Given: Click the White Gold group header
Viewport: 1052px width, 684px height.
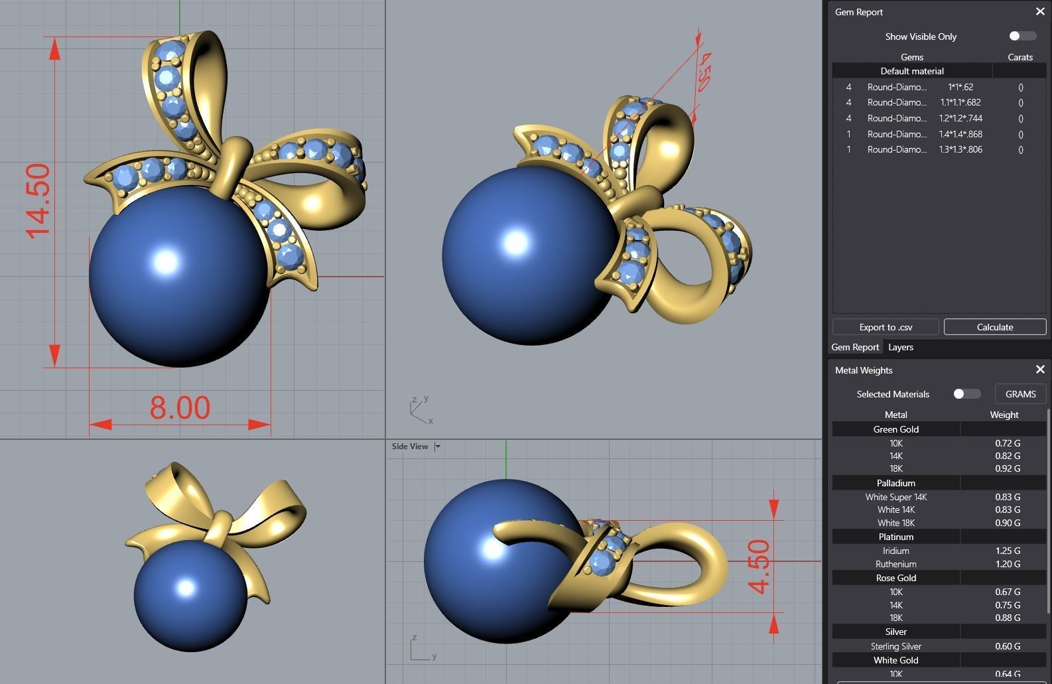Looking at the screenshot, I should tap(896, 660).
